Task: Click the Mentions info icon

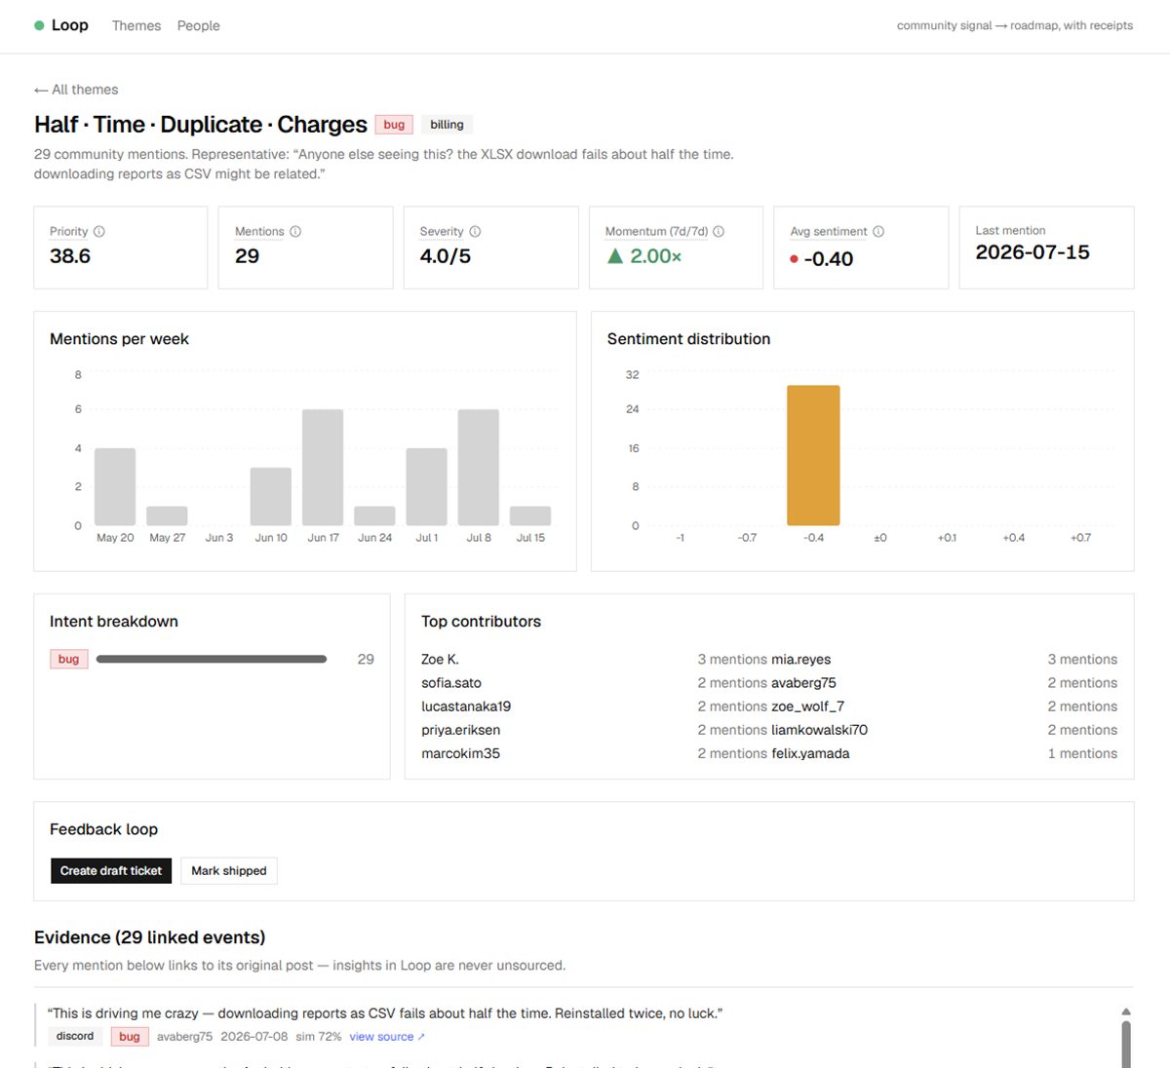Action: pos(295,232)
